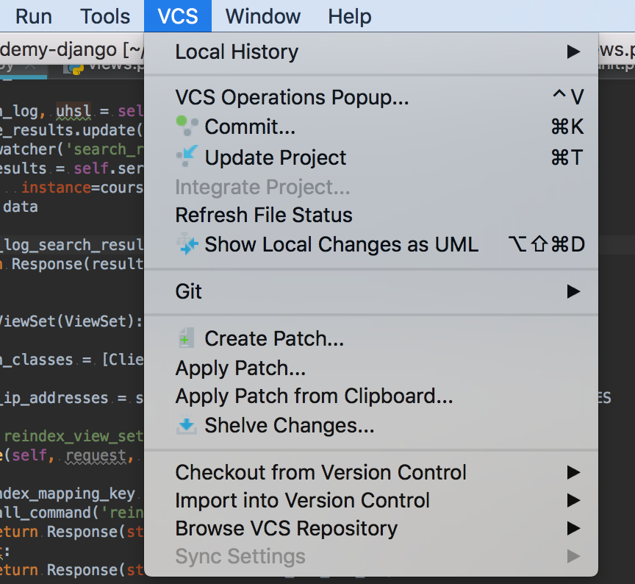
Task: Expand the Git submenu arrow
Action: click(573, 291)
